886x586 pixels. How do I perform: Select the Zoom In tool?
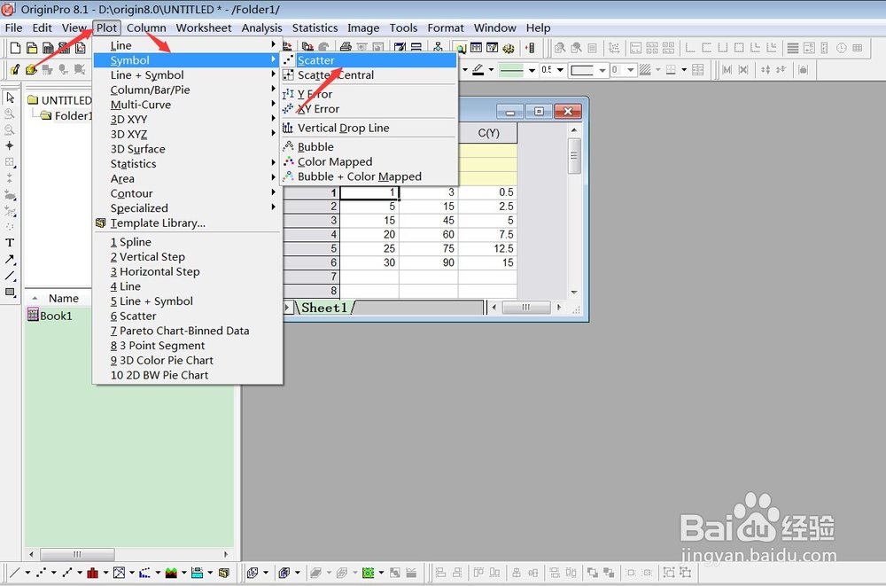10,113
